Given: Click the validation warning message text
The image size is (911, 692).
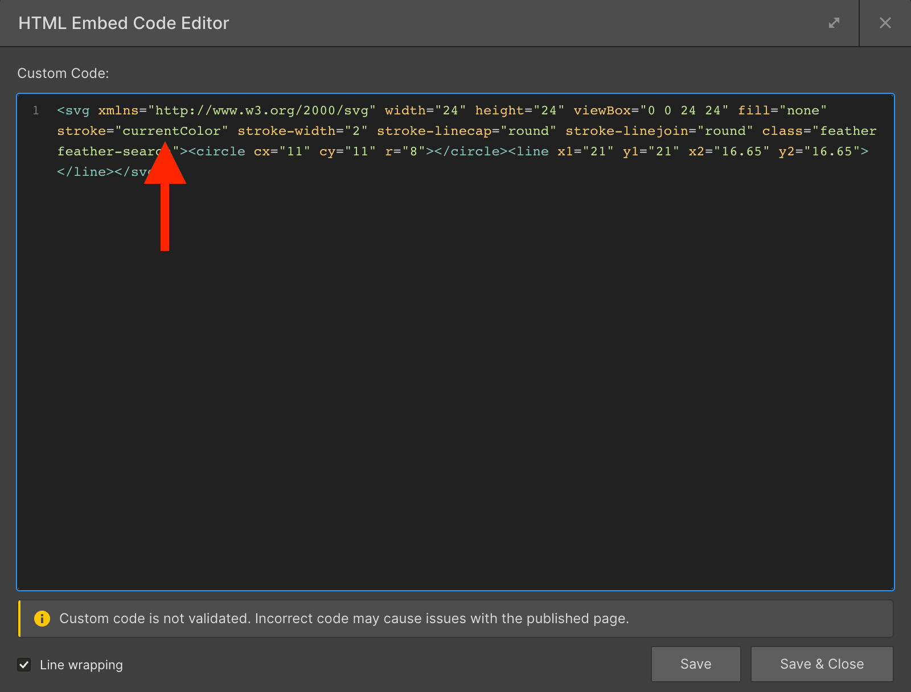Looking at the screenshot, I should [344, 619].
